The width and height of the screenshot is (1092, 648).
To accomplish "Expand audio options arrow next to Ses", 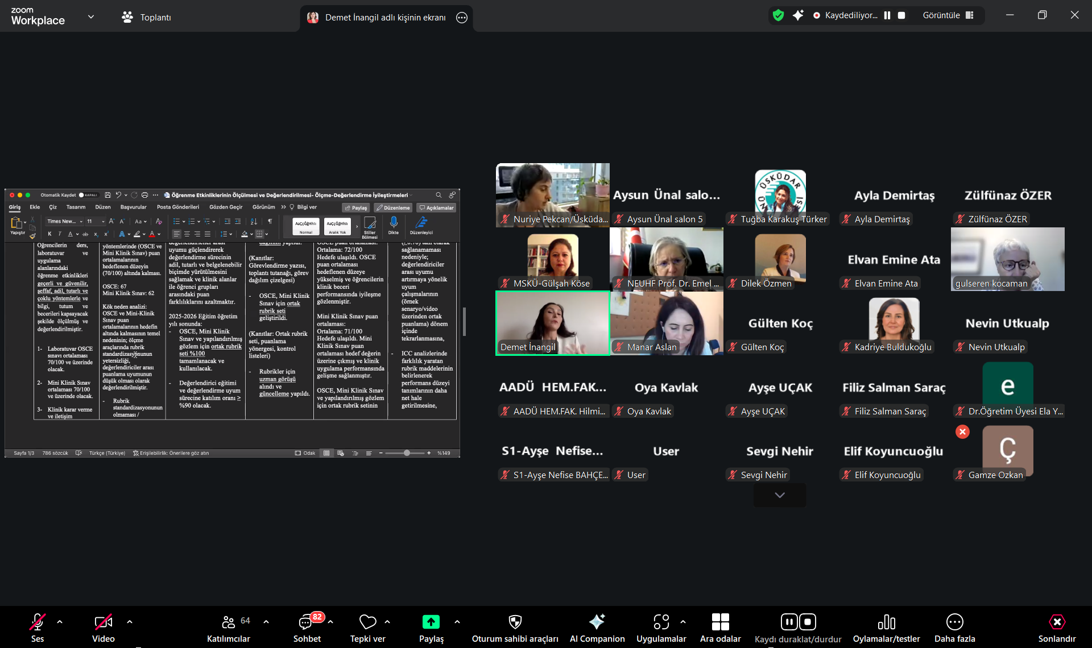I will 60,622.
